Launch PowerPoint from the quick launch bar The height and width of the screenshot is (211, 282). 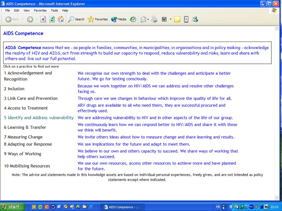(47, 207)
